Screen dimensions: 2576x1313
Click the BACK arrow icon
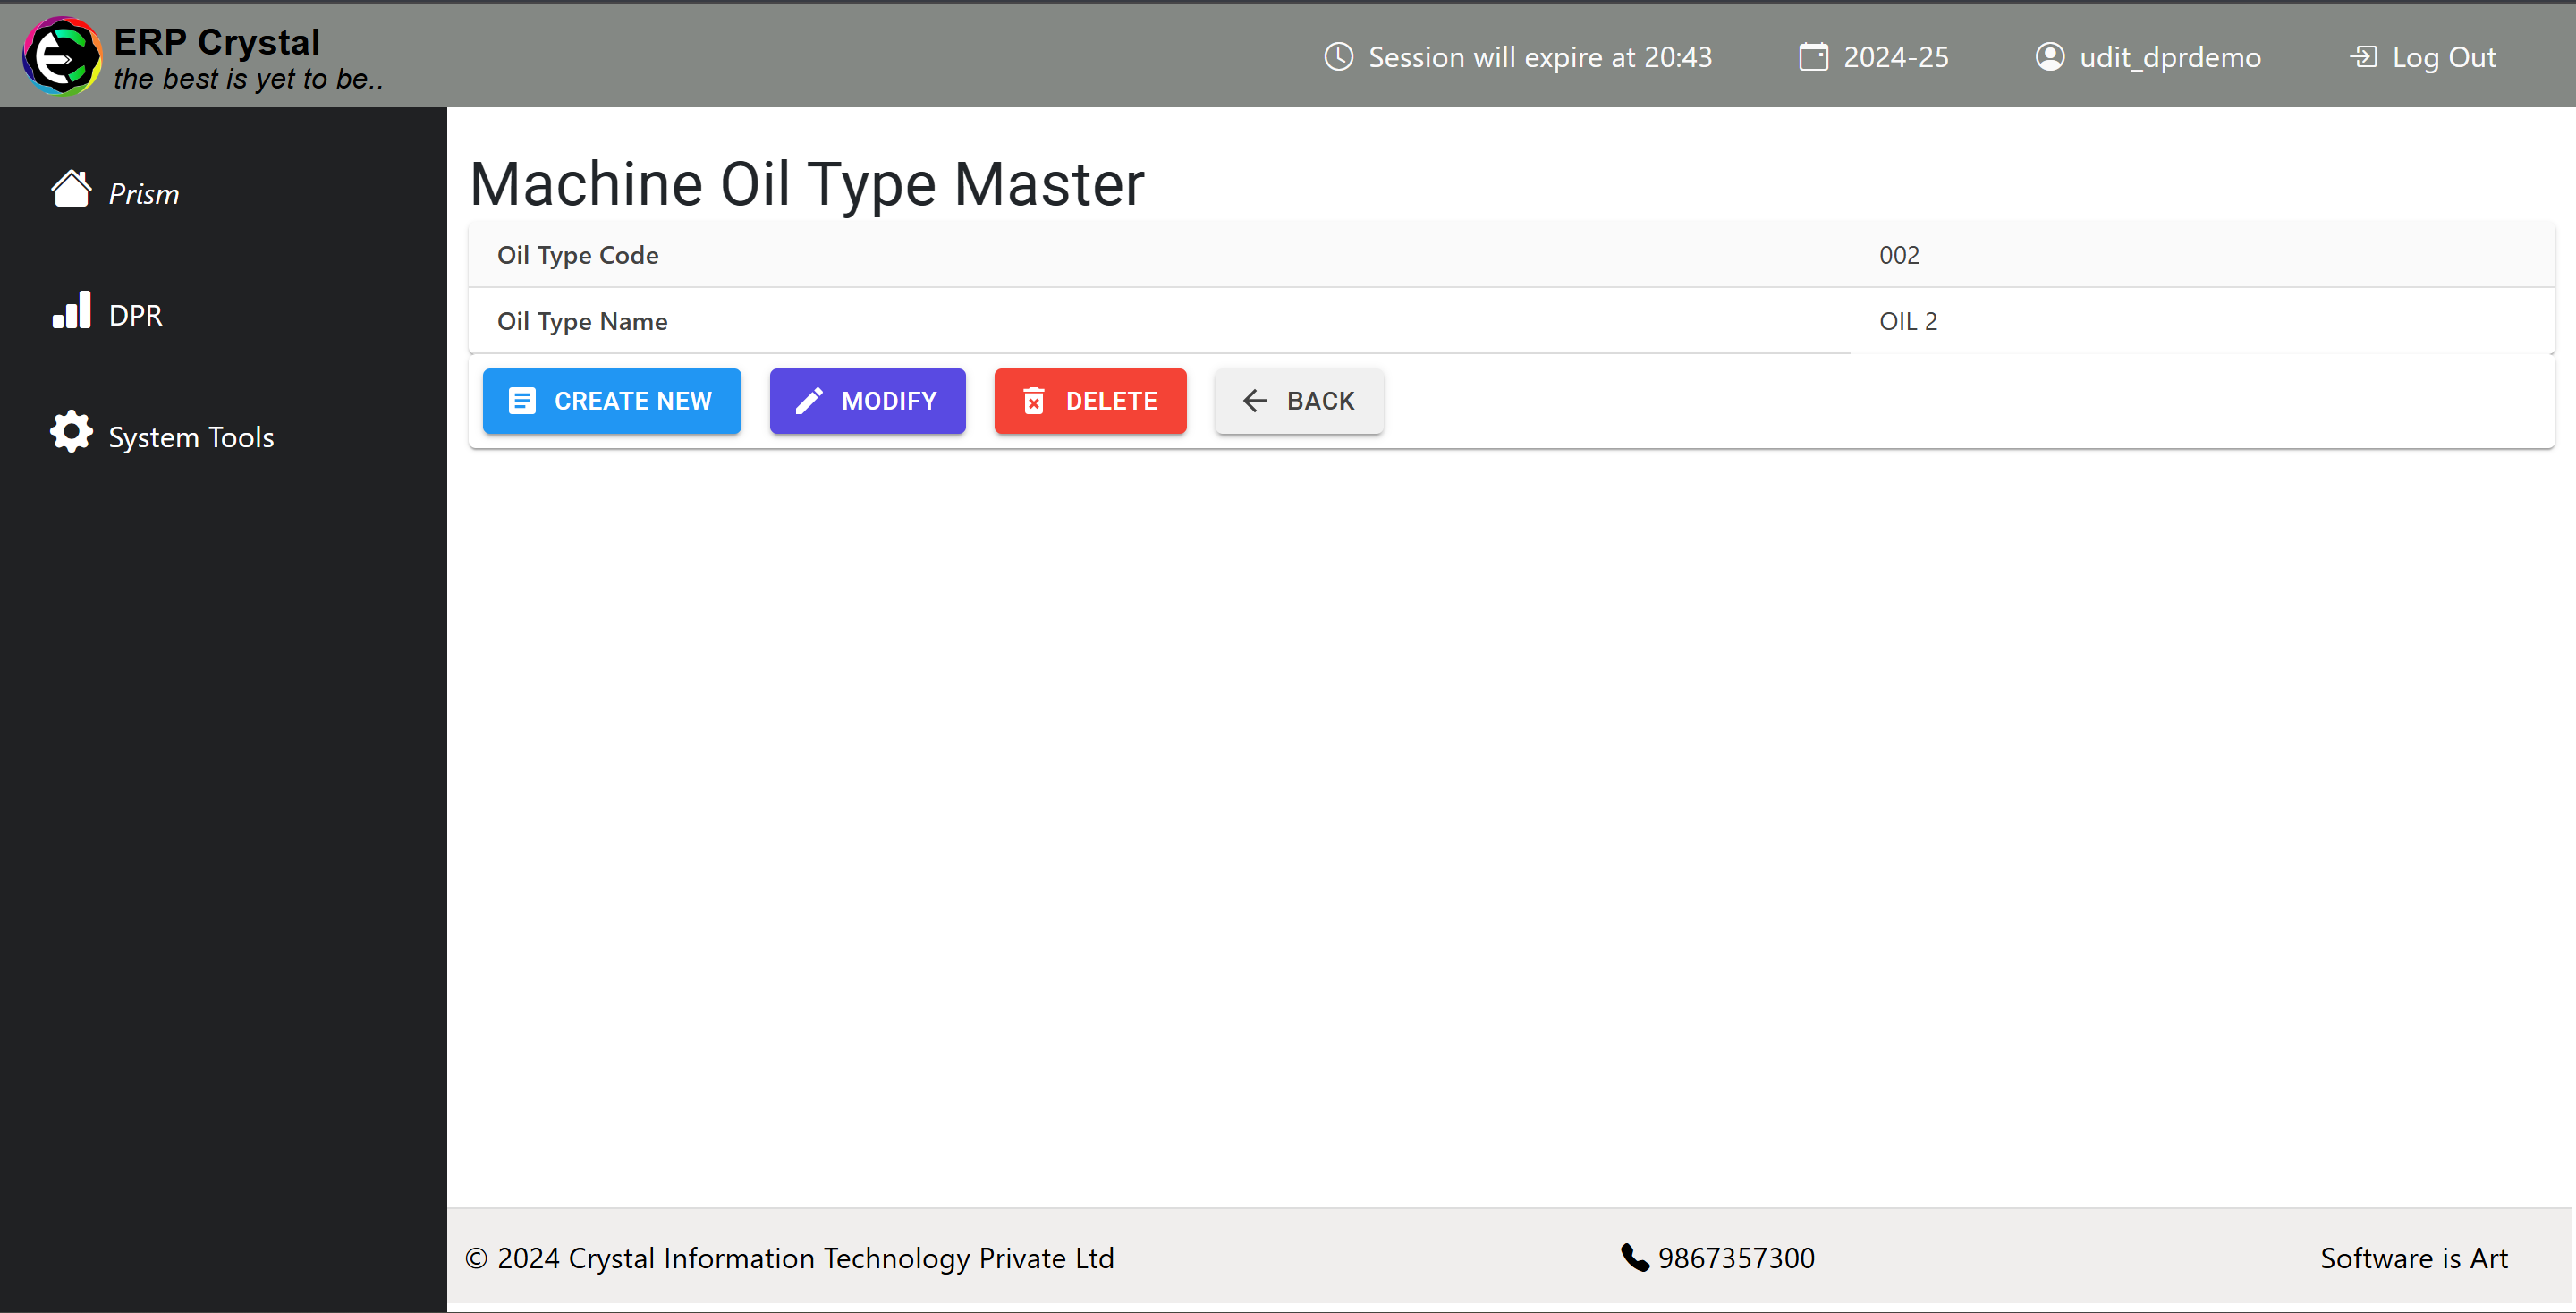[x=1254, y=401]
